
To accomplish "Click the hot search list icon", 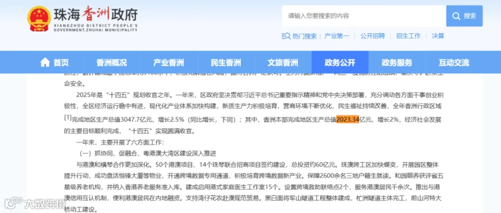I will (286, 36).
